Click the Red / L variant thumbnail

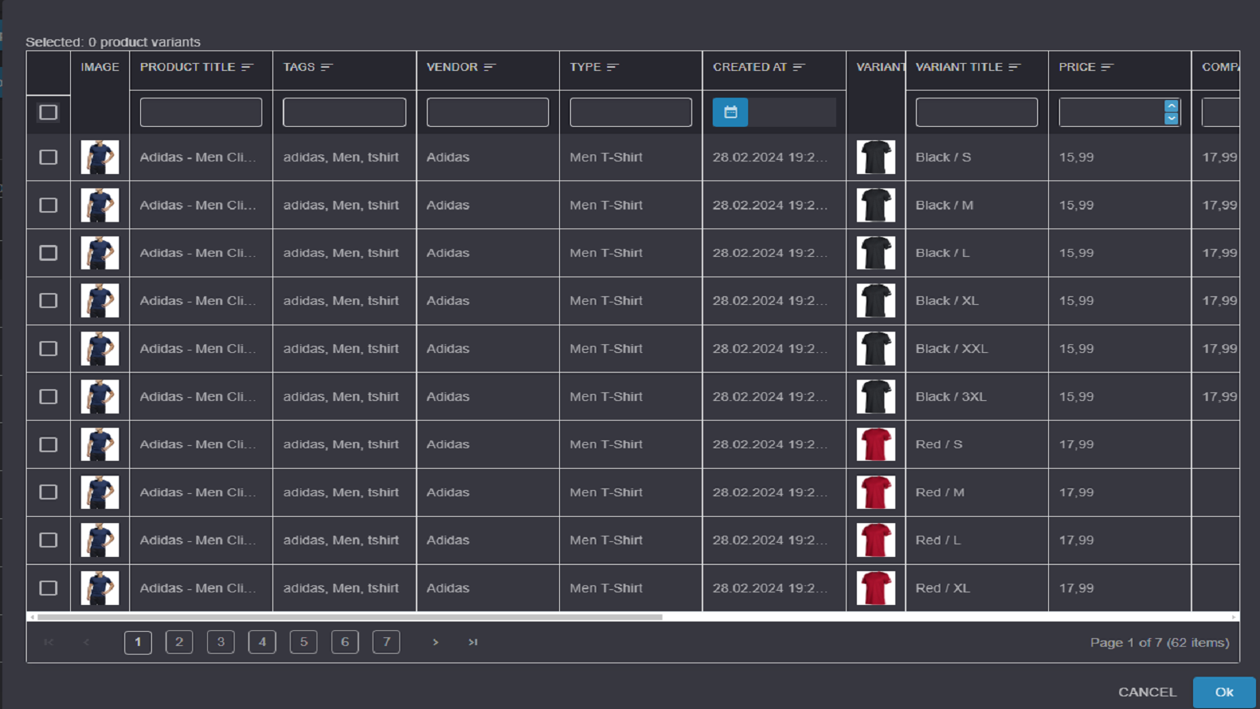[876, 540]
